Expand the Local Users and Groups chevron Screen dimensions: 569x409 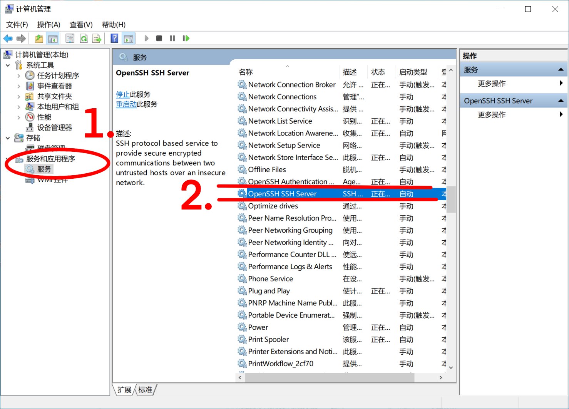point(18,107)
